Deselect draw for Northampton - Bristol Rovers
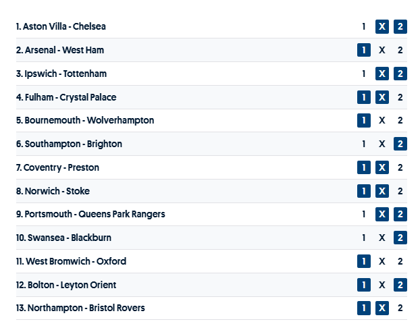420x326 pixels. tap(382, 308)
